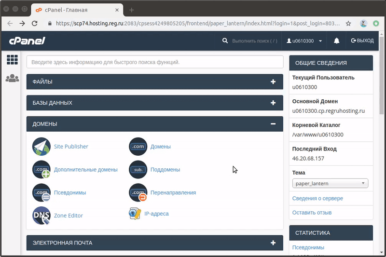Click the notifications bell icon
Image resolution: width=386 pixels, height=257 pixels.
[337, 41]
